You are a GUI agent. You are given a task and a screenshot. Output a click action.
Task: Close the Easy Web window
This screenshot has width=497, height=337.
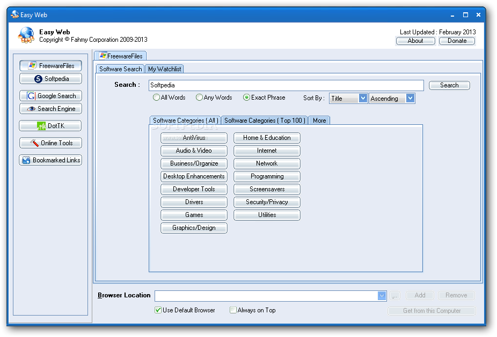tap(478, 15)
